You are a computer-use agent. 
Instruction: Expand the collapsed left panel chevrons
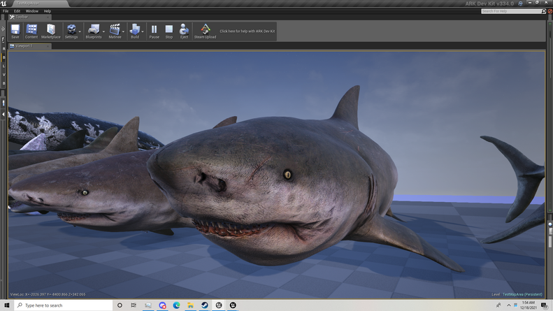click(3, 29)
